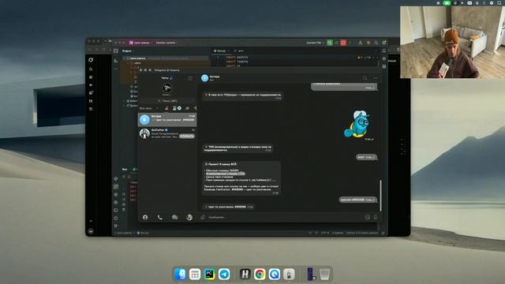Click the voice message microphone icon
The width and height of the screenshot is (505, 284).
tap(376, 218)
